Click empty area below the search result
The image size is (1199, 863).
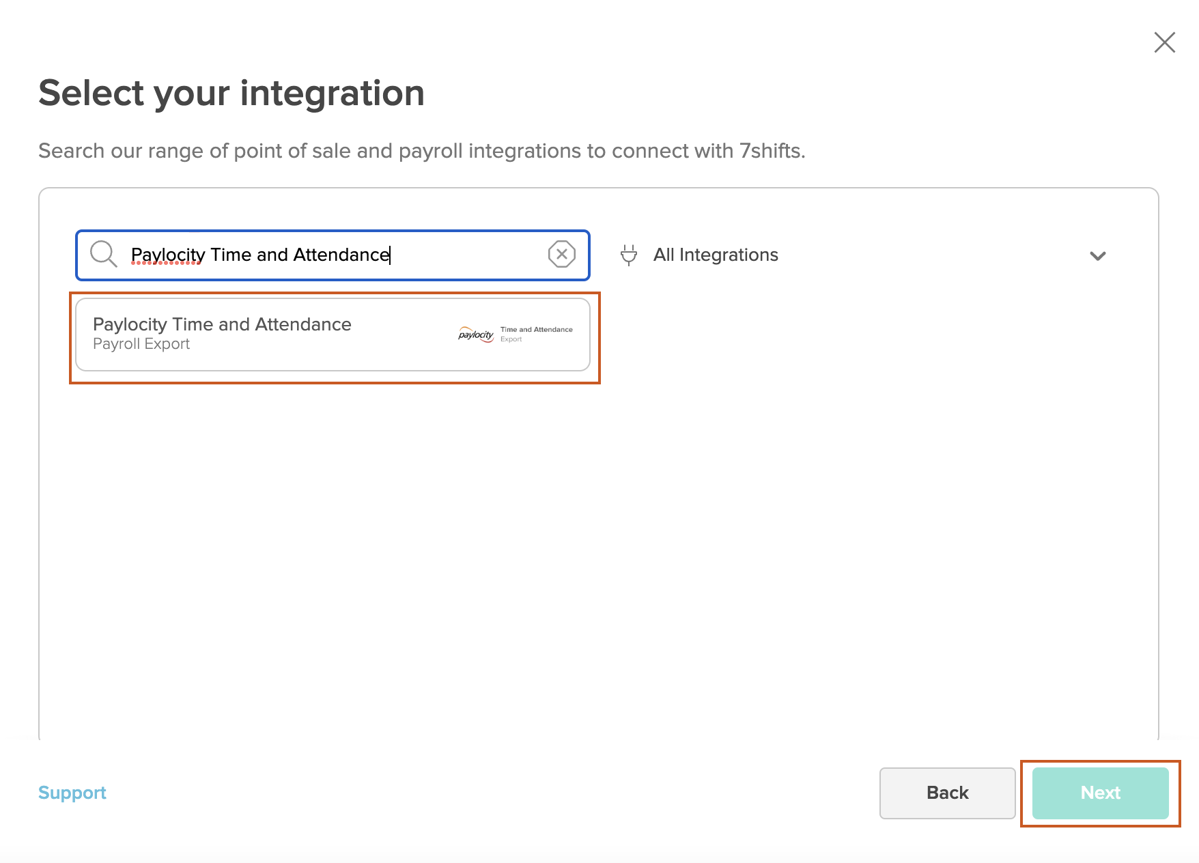pyautogui.click(x=598, y=546)
